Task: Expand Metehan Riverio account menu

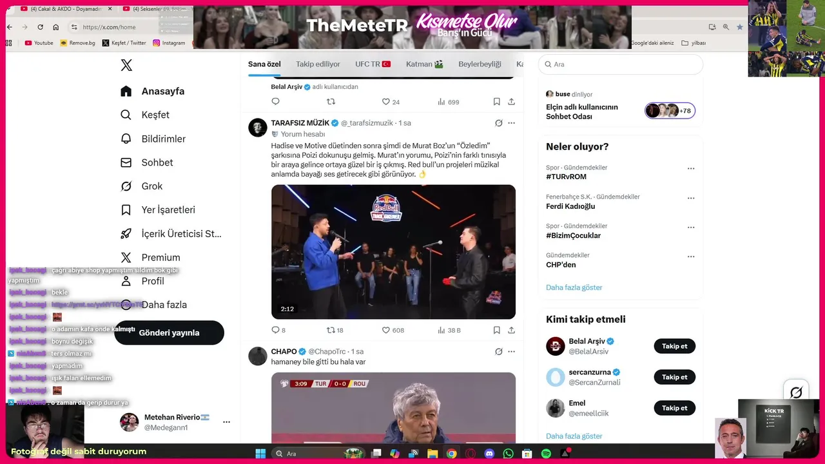Action: click(x=226, y=422)
